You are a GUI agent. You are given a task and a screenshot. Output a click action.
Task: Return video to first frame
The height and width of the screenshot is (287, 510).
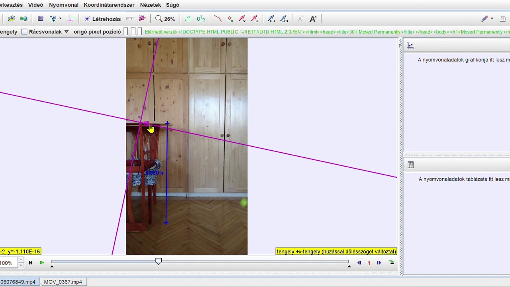[x=31, y=263]
